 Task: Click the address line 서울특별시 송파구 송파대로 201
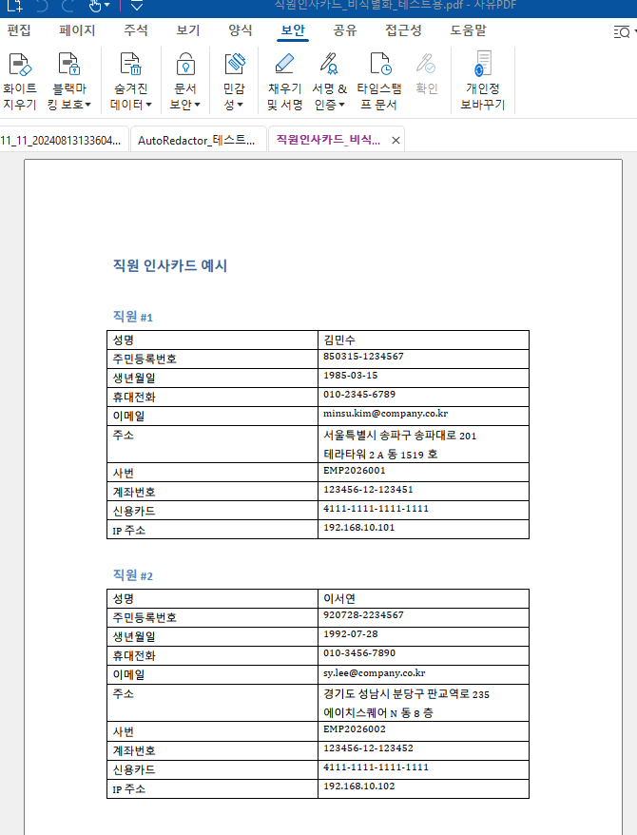pyautogui.click(x=399, y=436)
